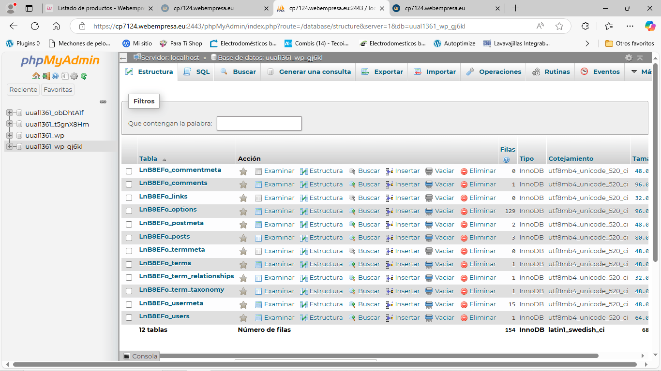Go to the Importar tab
The image size is (661, 371).
[x=435, y=71]
